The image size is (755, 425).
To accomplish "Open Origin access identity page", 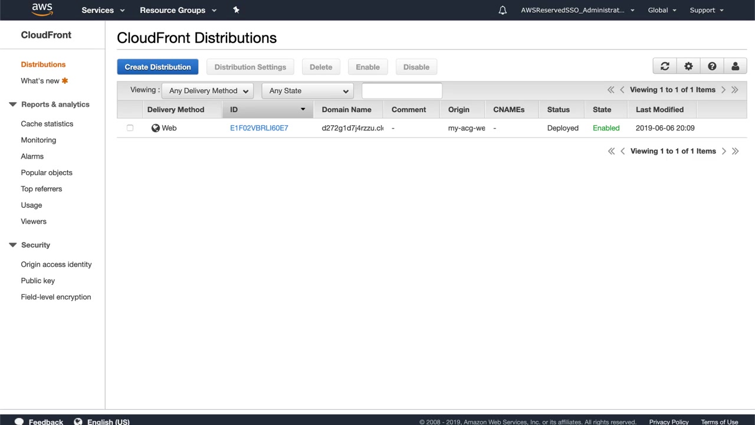I will (56, 264).
